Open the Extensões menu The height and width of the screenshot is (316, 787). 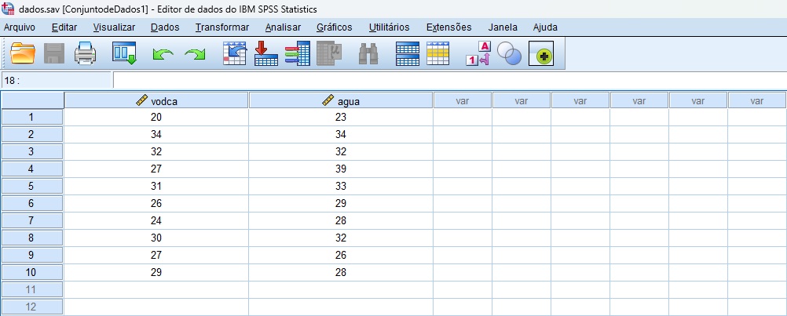(x=448, y=27)
